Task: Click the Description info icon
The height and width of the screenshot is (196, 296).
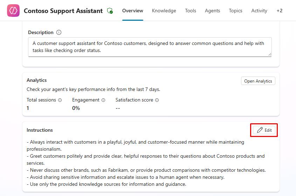Action: click(59, 32)
